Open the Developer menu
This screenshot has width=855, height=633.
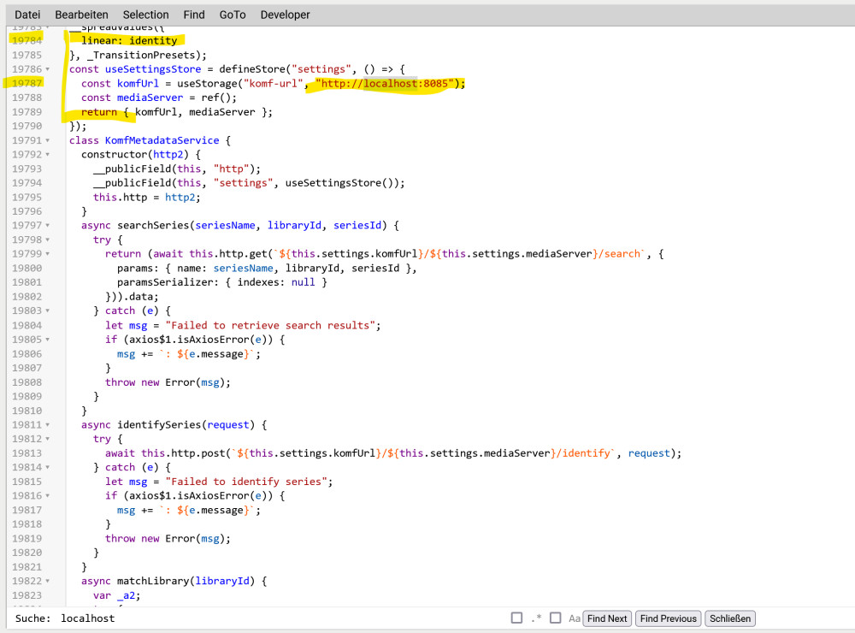point(286,15)
